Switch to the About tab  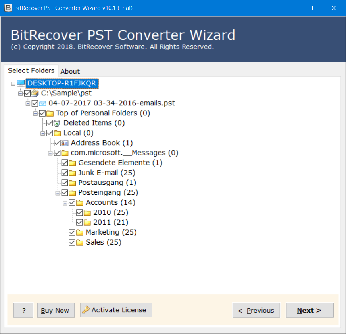tap(70, 71)
